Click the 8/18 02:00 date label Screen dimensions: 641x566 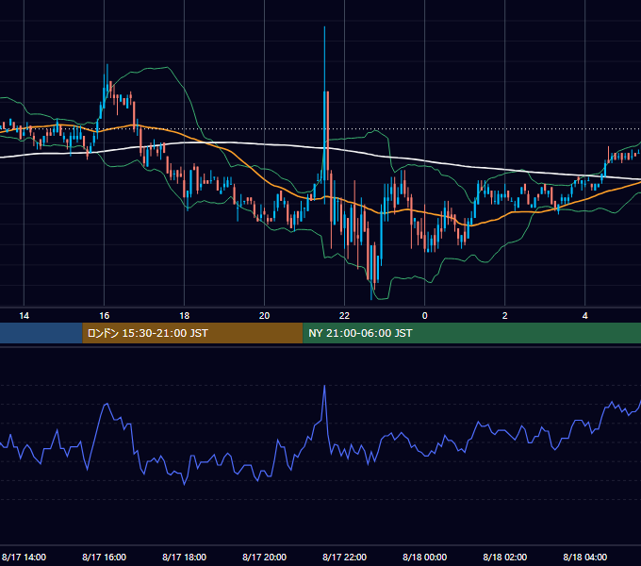(505, 557)
